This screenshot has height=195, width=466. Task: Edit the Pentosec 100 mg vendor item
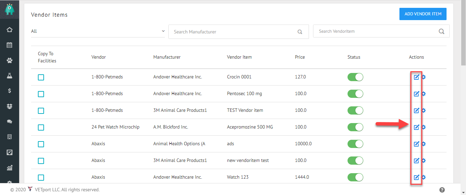[x=416, y=94]
